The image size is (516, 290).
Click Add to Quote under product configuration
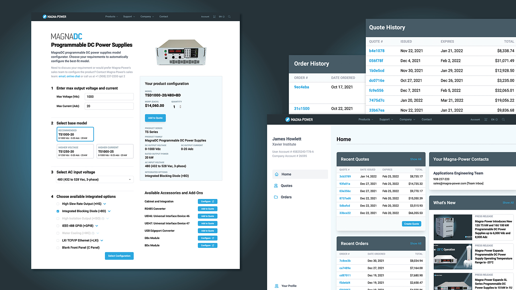[x=155, y=118]
